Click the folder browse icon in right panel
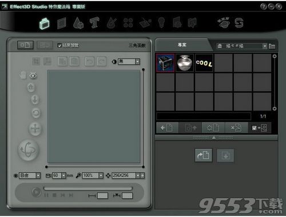Viewport: 286px width, 217px height. tap(272, 46)
